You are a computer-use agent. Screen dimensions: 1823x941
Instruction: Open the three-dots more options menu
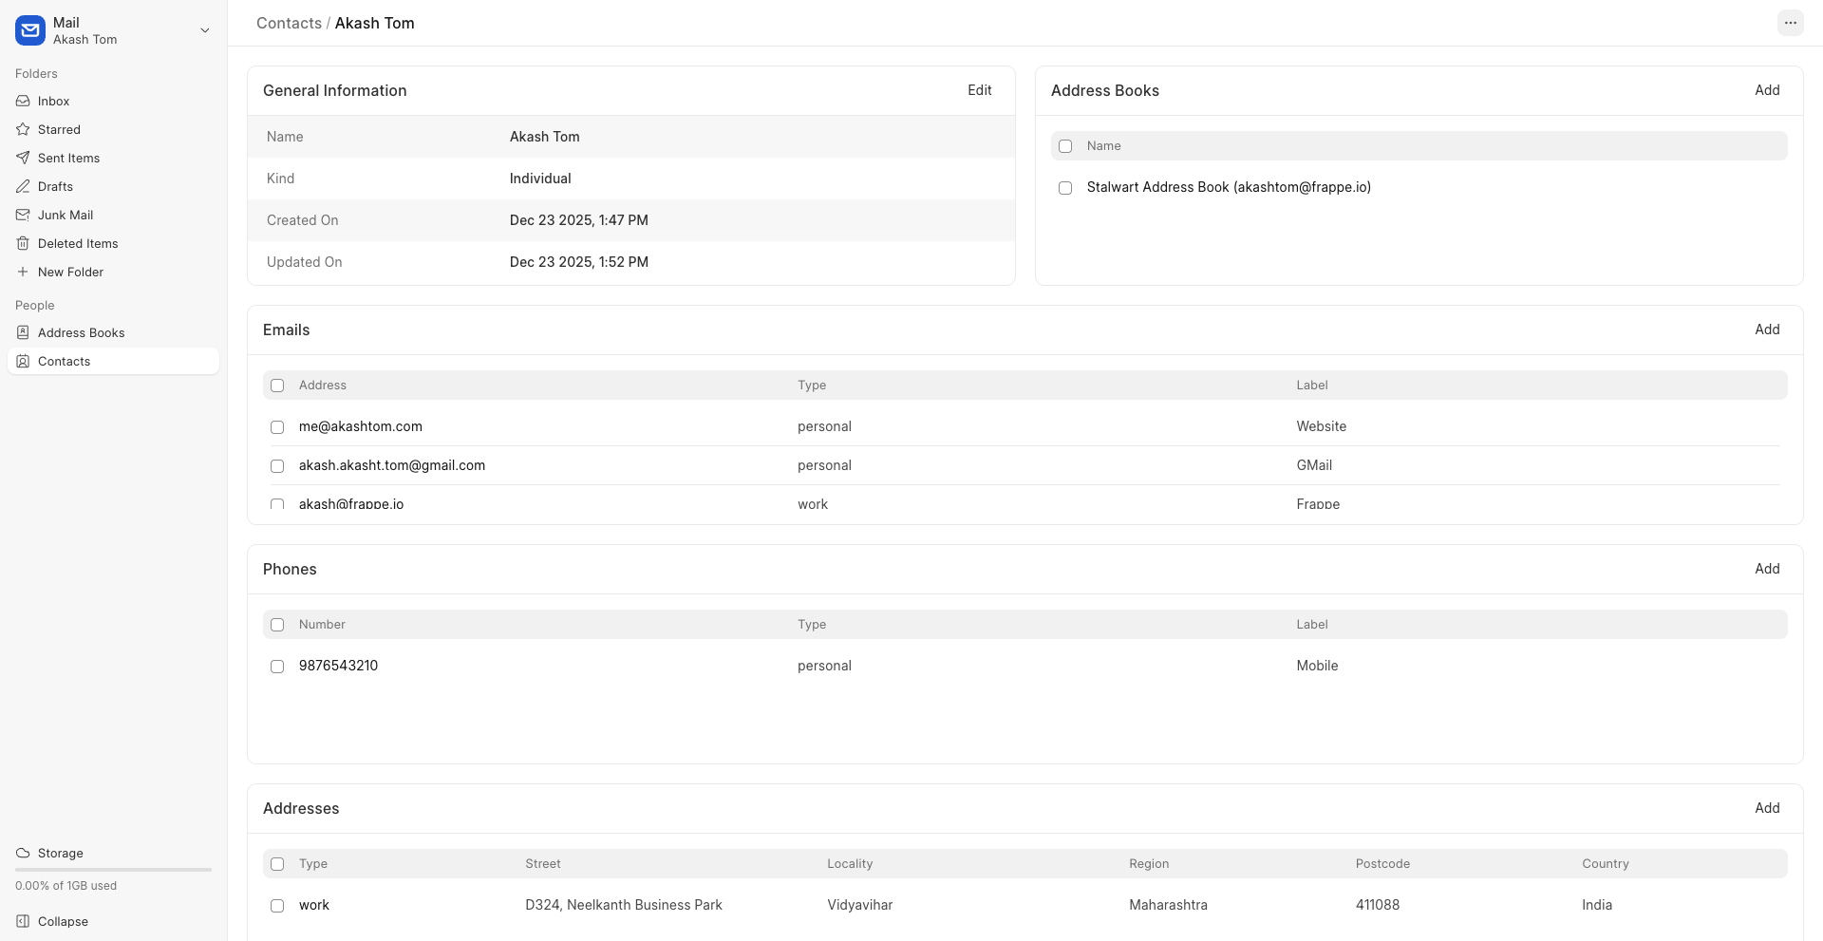1790,23
